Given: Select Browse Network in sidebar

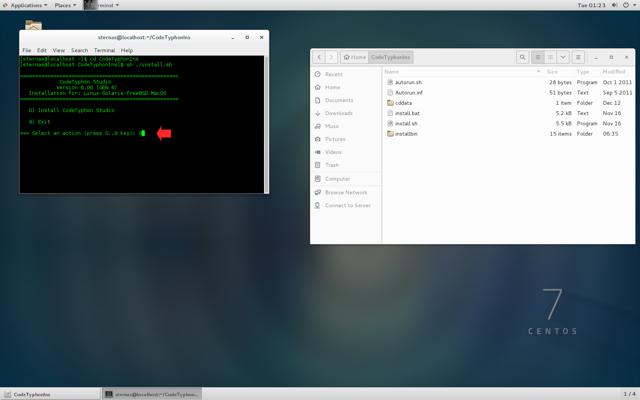Looking at the screenshot, I should 346,192.
